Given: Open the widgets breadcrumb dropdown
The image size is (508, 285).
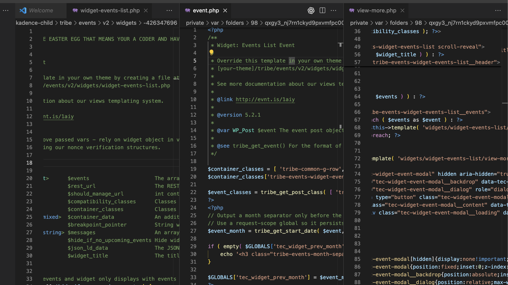Looking at the screenshot, I should click(x=126, y=23).
